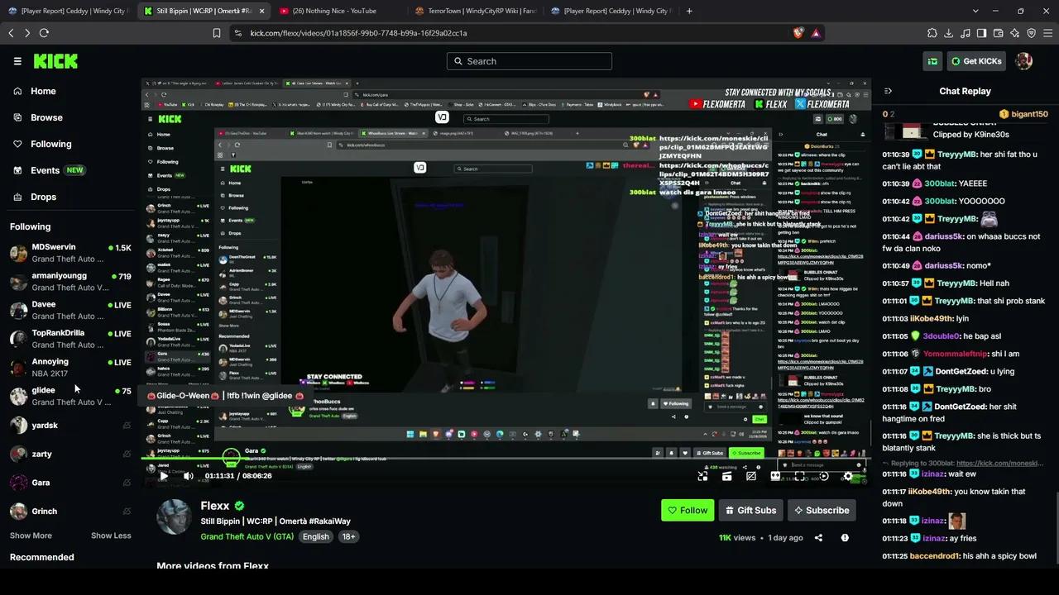Open Browse in the sidebar

[x=46, y=117]
